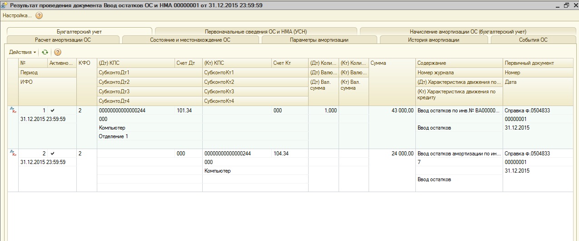The image size is (579, 241).
Task: Go to the События ОС tab
Action: 533,40
